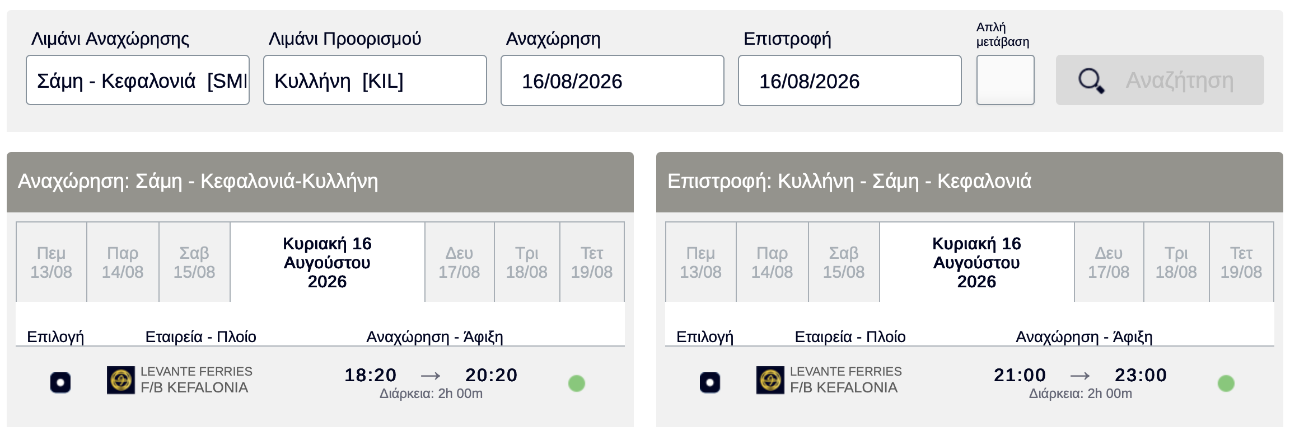Select the 18:20 departure radio button

point(60,383)
